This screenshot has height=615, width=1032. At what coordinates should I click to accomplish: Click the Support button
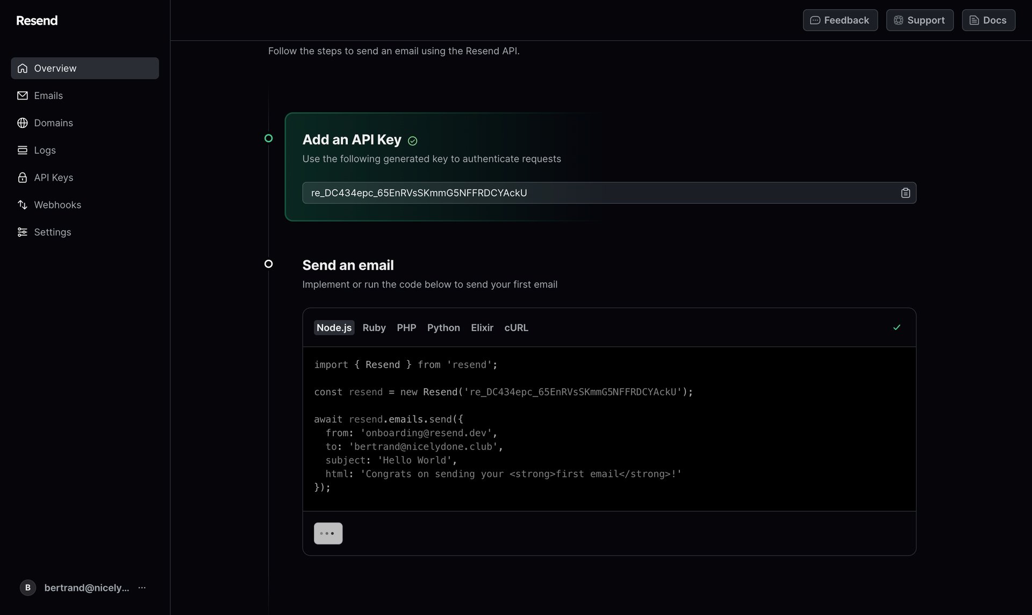[x=920, y=20]
